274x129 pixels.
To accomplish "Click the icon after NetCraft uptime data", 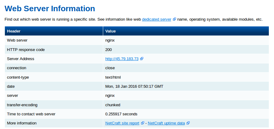I will tap(188, 123).
